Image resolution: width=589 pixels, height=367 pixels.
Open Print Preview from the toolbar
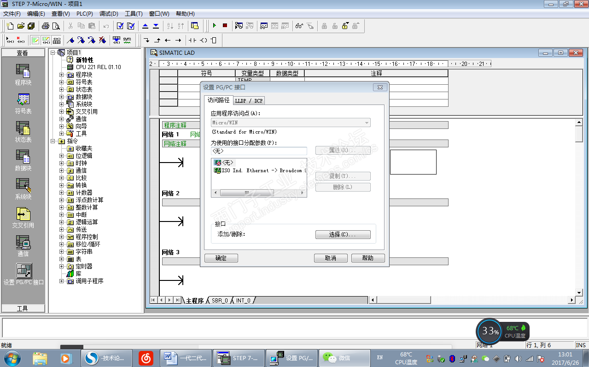[56, 26]
